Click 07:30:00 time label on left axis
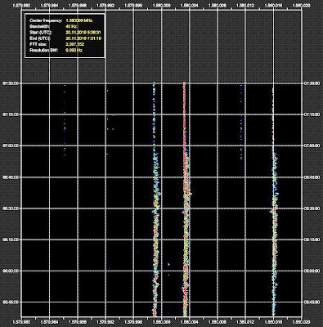The width and height of the screenshot is (323, 327). [11, 83]
